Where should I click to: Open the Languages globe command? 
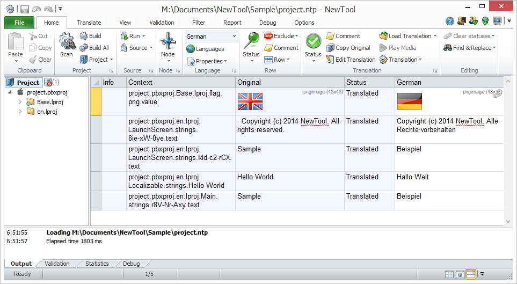205,49
